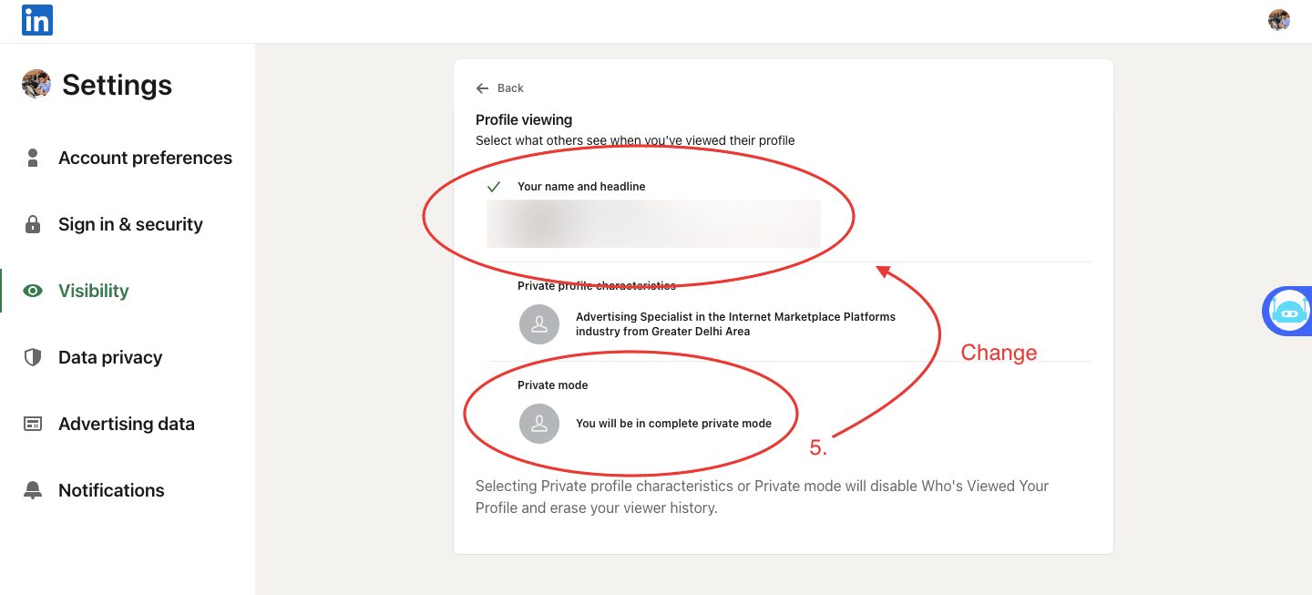Click the back arrow icon
1312x595 pixels.
(482, 87)
